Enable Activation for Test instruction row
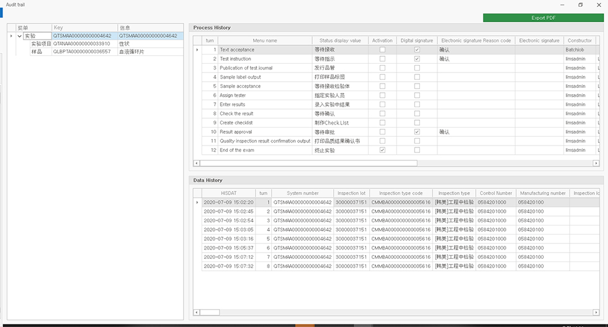Viewport: 608px width, 327px height. point(382,59)
